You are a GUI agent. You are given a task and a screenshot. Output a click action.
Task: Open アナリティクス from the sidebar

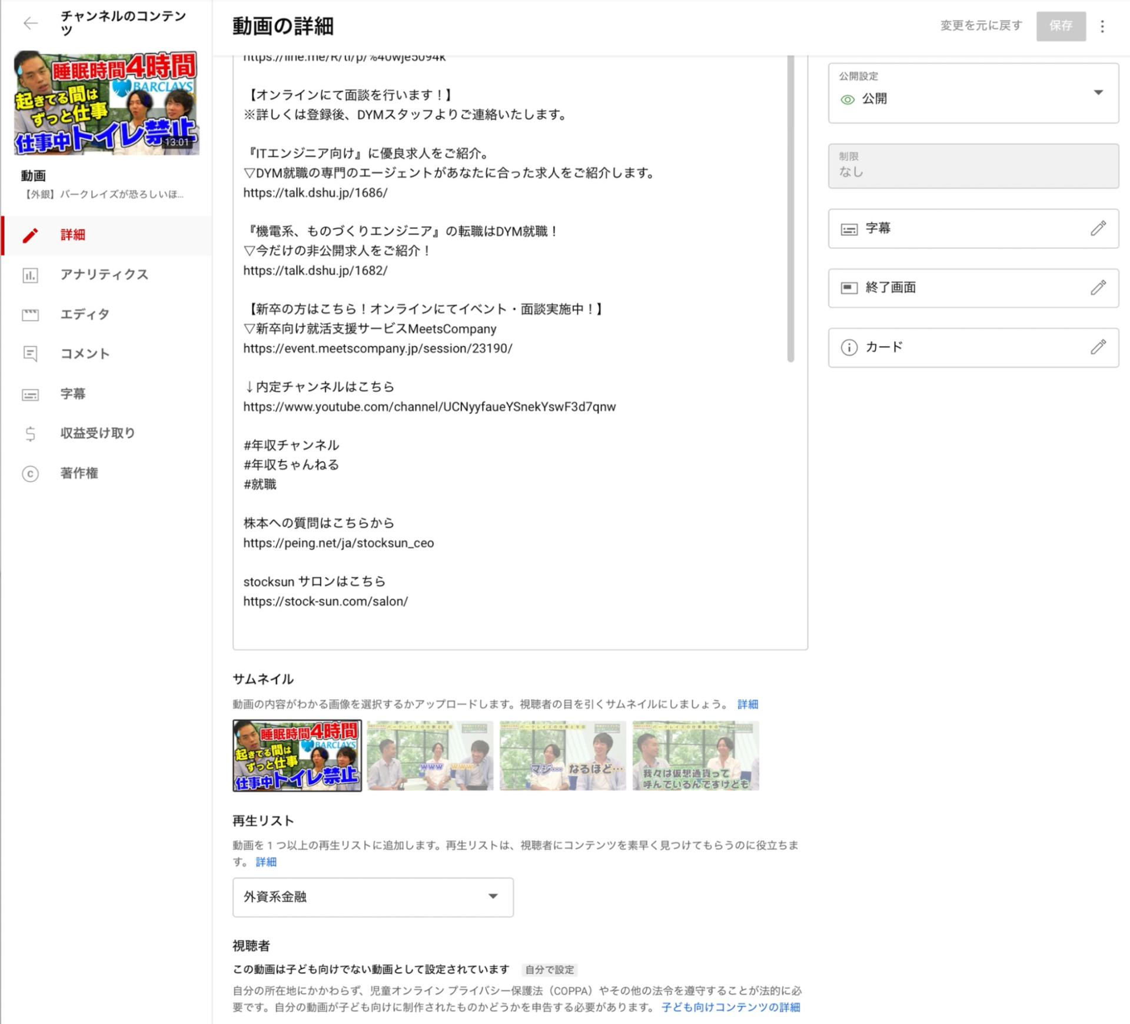click(x=104, y=274)
